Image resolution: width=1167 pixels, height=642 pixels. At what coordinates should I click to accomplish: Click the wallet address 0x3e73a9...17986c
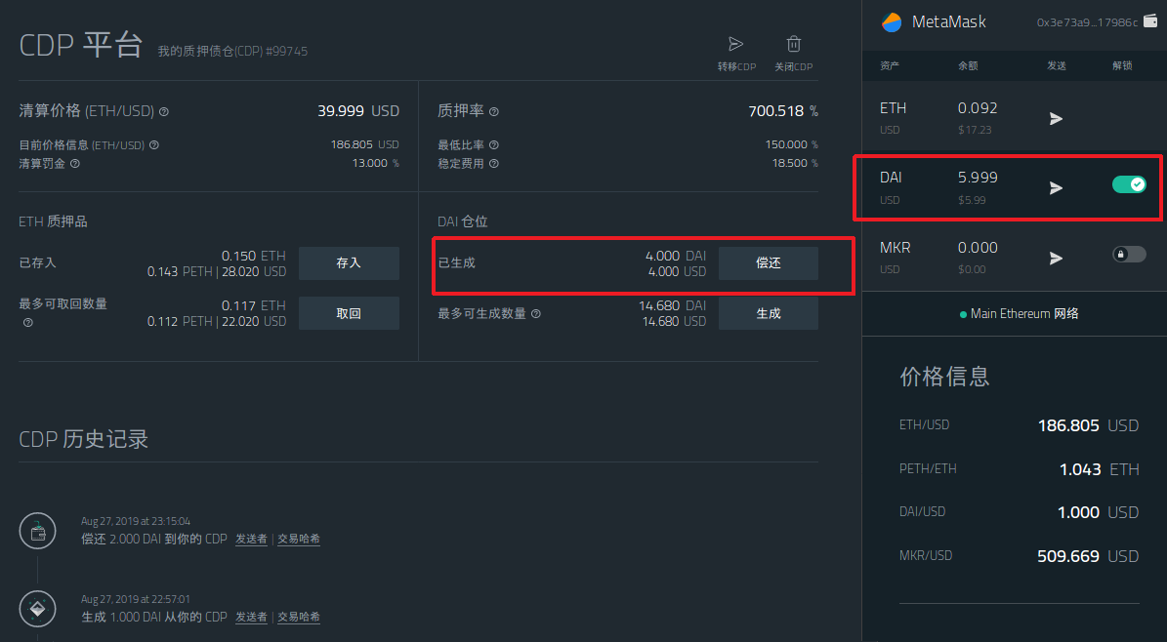coord(1087,22)
